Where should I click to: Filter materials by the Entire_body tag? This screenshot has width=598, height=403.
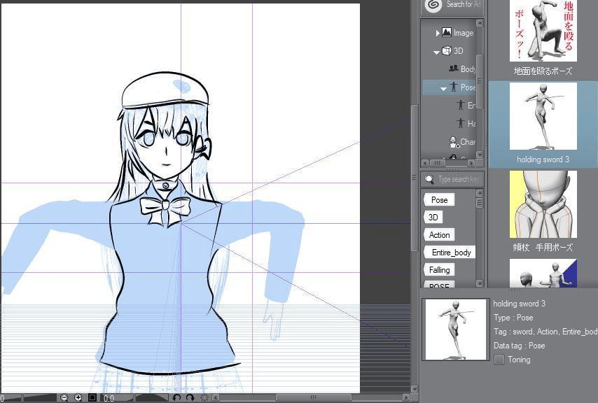click(451, 253)
